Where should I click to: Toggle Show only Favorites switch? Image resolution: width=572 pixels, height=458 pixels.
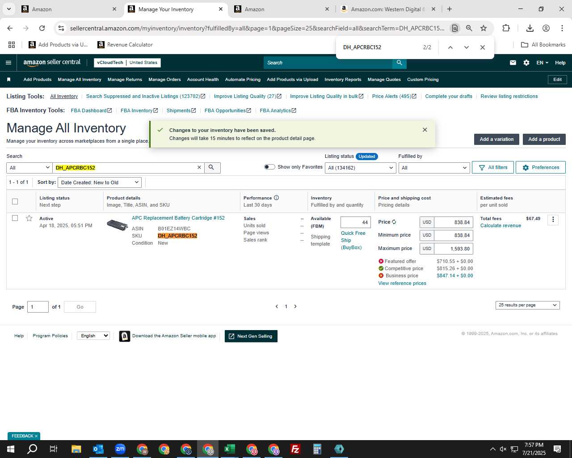pos(269,167)
